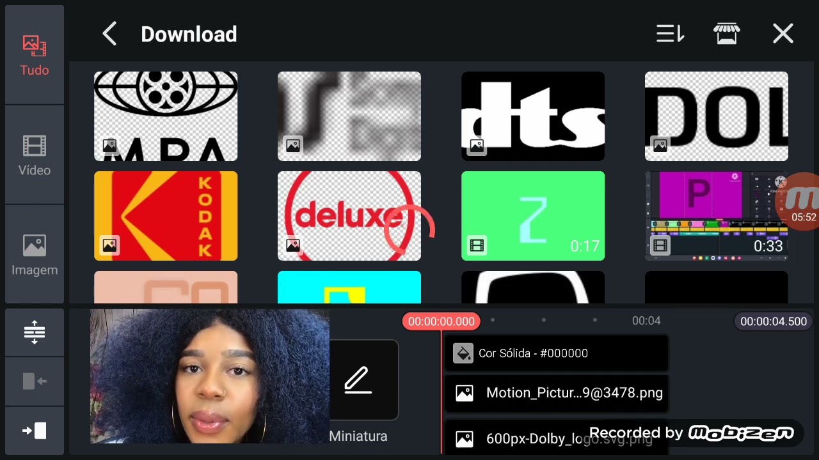Select the cyan and yellow thumbnail

(349, 287)
